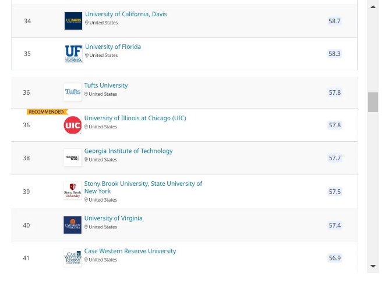This screenshot has height=287, width=385.
Task: Click the University of Virginia logo
Action: point(72,225)
